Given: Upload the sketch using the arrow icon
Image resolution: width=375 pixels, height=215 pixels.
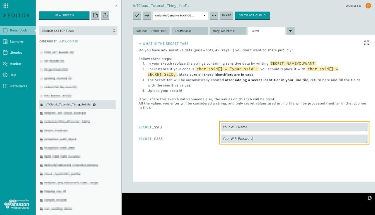Looking at the screenshot, I should [x=147, y=16].
